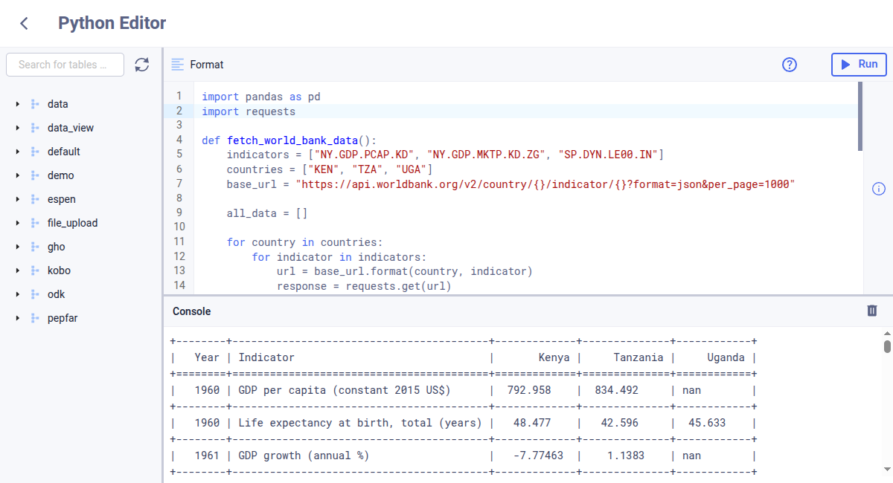The width and height of the screenshot is (893, 483).
Task: Expand the data schema
Action: click(17, 103)
